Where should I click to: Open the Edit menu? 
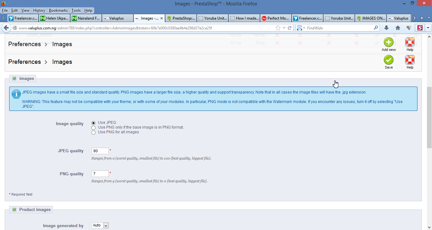[15, 10]
